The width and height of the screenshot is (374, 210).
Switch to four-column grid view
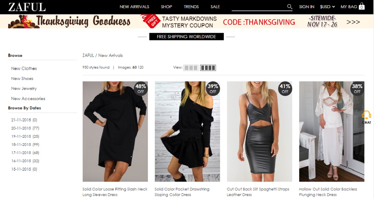click(208, 68)
